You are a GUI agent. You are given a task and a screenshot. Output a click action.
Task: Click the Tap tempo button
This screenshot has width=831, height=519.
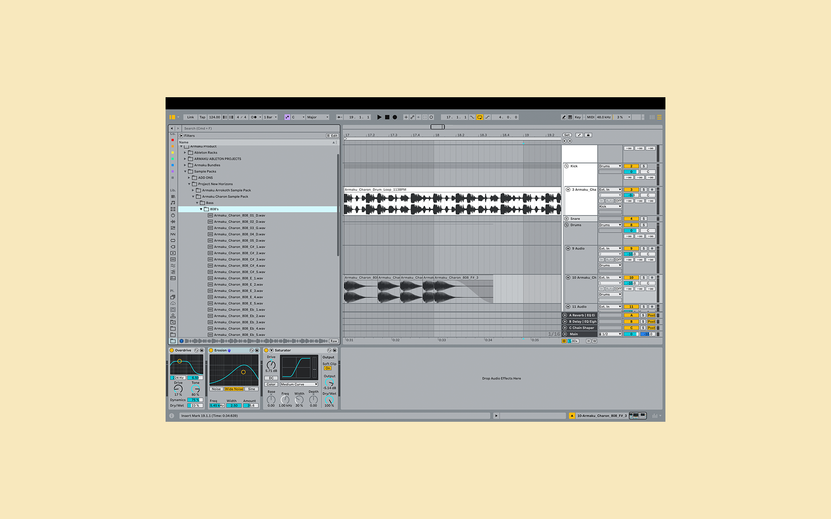tap(202, 117)
